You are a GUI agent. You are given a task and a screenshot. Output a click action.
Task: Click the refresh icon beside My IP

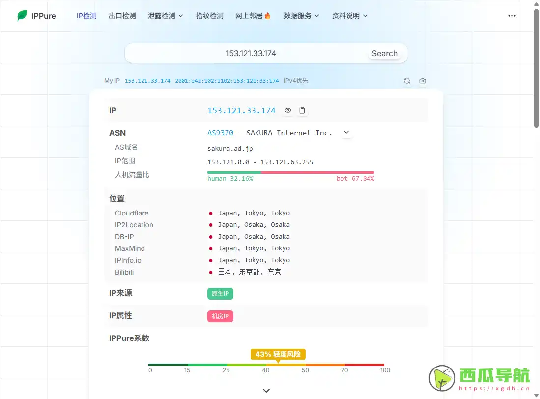coord(407,81)
